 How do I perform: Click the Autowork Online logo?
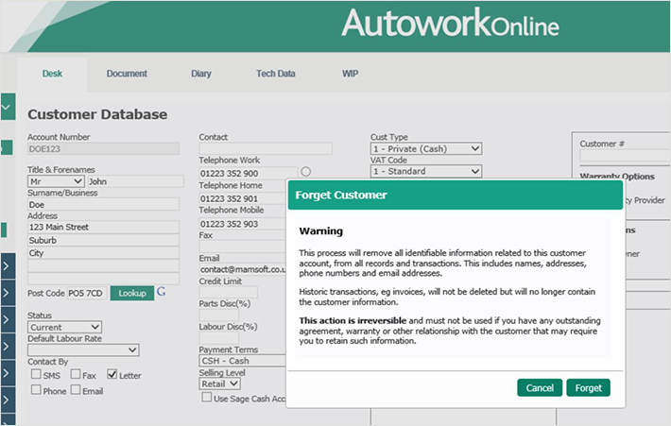point(450,23)
